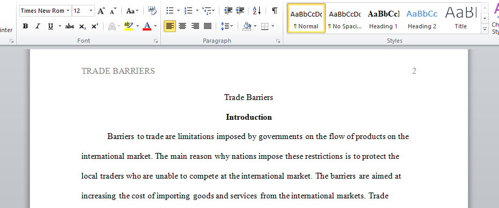This screenshot has width=499, height=208.
Task: Open Paragraph dialog launcher
Action: point(278,41)
